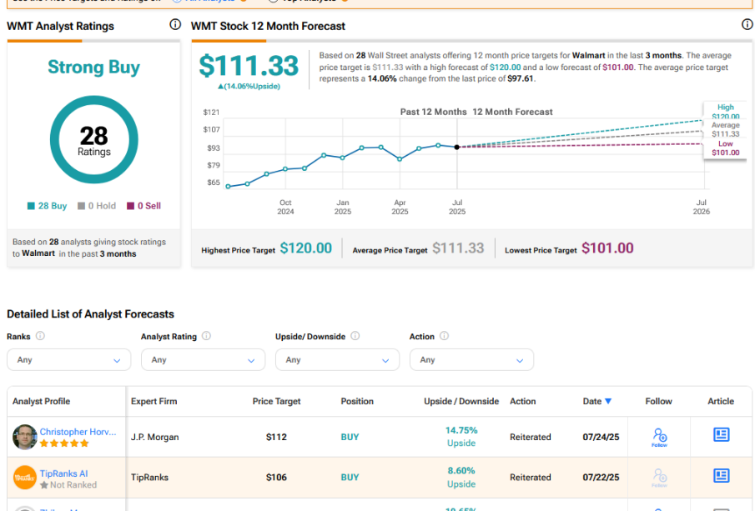Sort by Expert Firm column header
The width and height of the screenshot is (755, 511).
pyautogui.click(x=154, y=401)
